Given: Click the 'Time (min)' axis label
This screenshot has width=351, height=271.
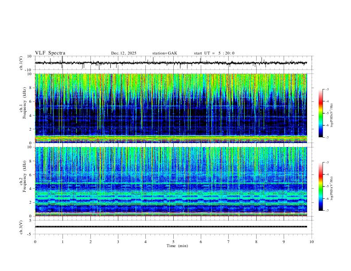Looking at the screenshot, I should tap(177, 246).
